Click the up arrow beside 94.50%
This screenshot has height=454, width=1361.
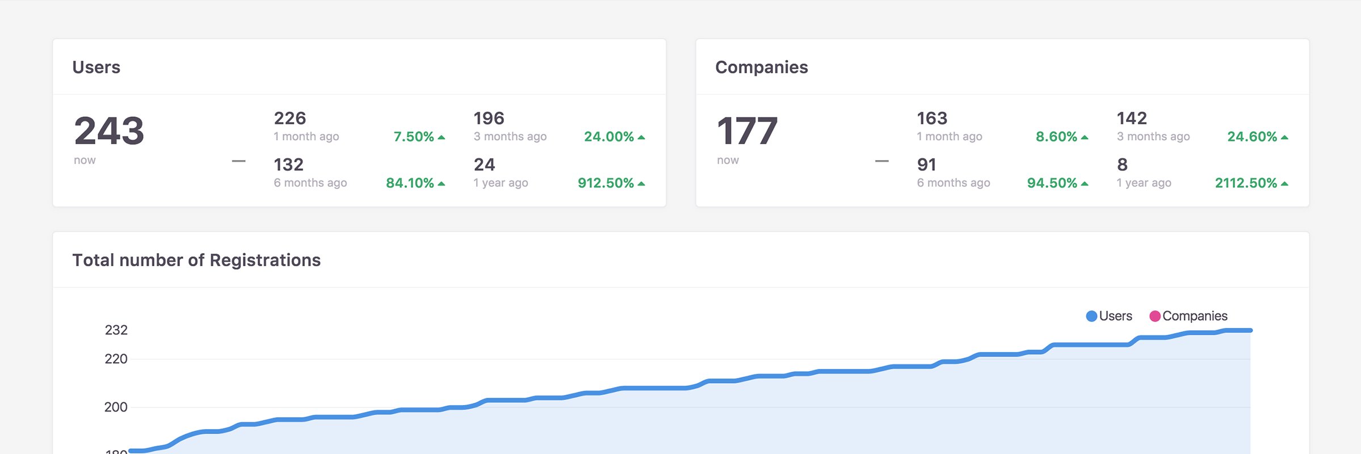[1085, 184]
